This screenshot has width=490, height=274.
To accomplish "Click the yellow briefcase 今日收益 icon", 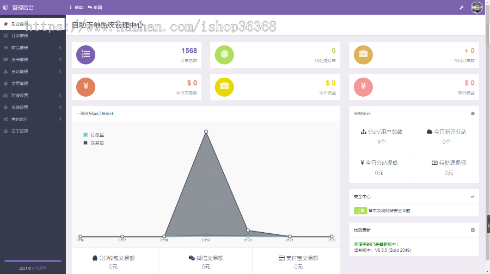I will pyautogui.click(x=224, y=86).
